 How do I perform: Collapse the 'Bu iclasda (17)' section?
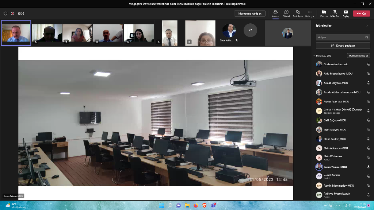(314, 56)
